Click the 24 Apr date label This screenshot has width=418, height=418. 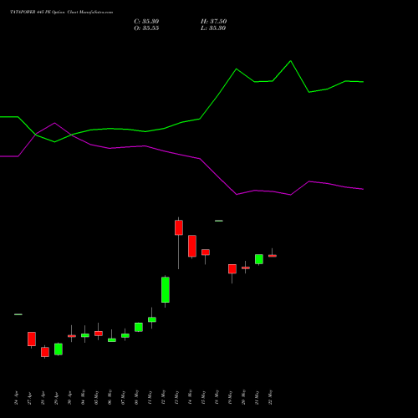click(x=16, y=398)
